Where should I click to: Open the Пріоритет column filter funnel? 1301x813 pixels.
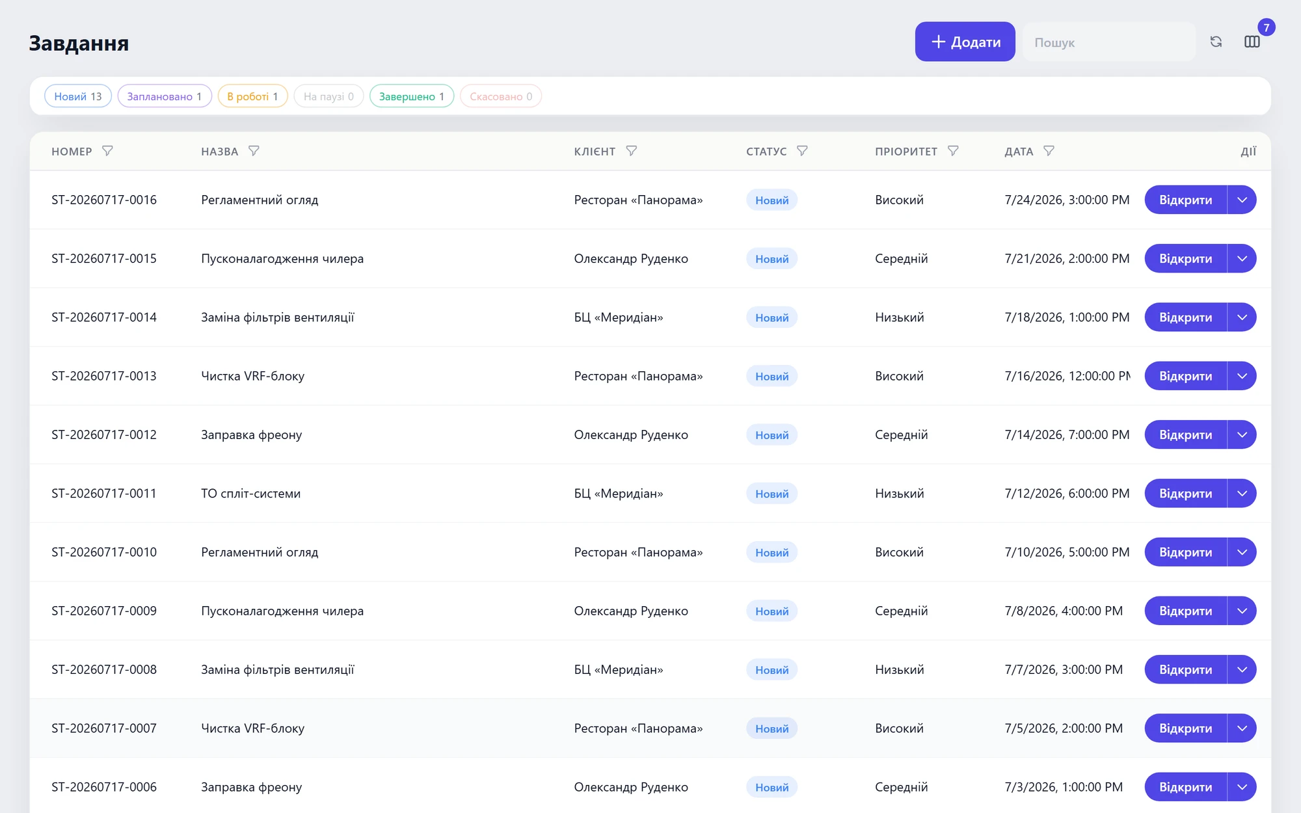(953, 151)
